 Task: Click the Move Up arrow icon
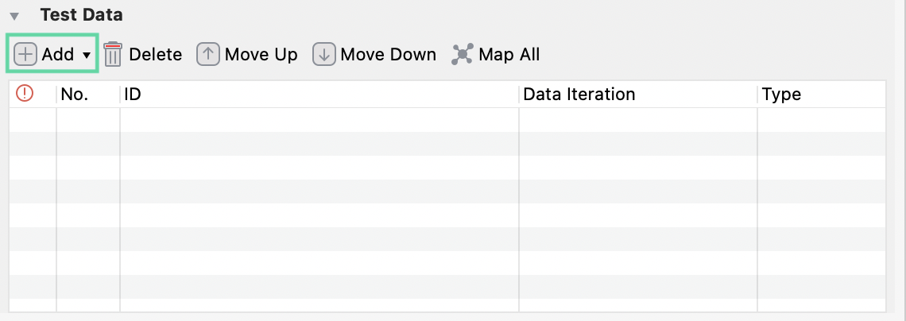[208, 54]
